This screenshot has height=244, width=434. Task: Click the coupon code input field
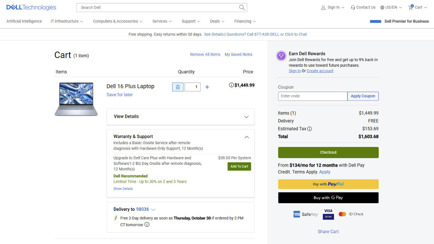[312, 96]
